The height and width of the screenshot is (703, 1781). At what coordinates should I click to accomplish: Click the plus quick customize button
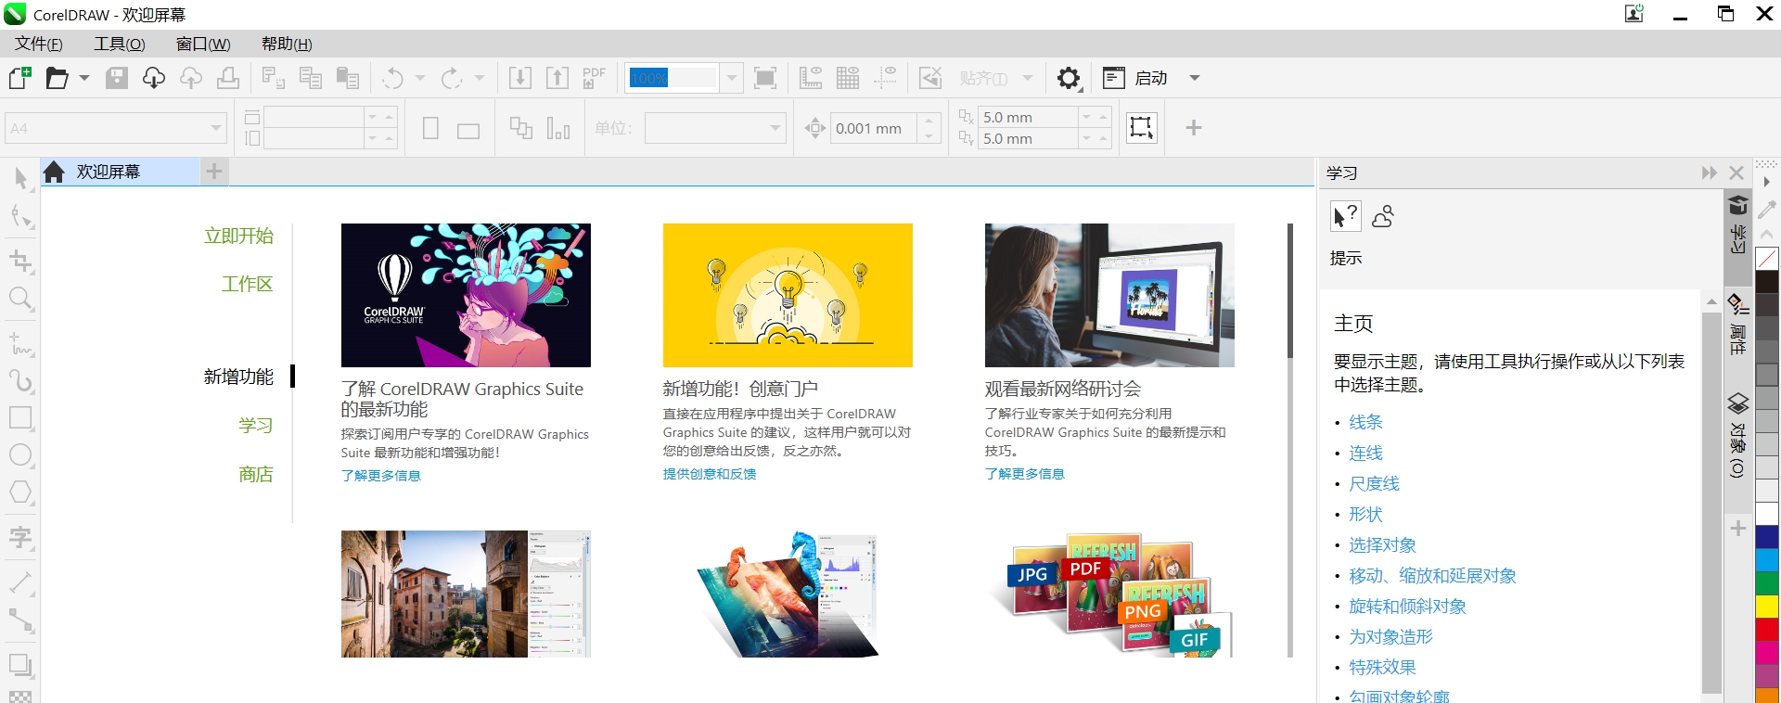pyautogui.click(x=1194, y=127)
